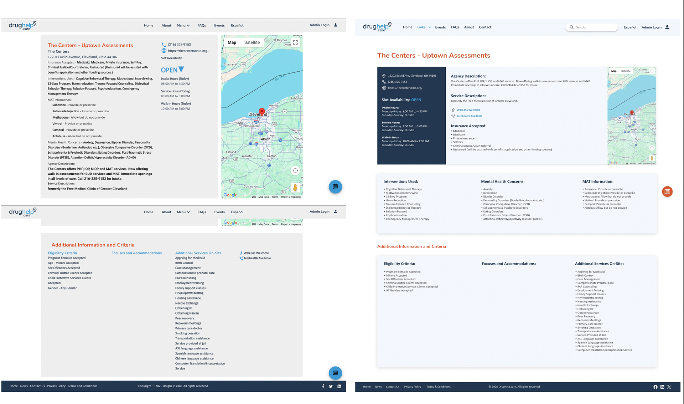Open FAQs in the right header

(x=455, y=27)
